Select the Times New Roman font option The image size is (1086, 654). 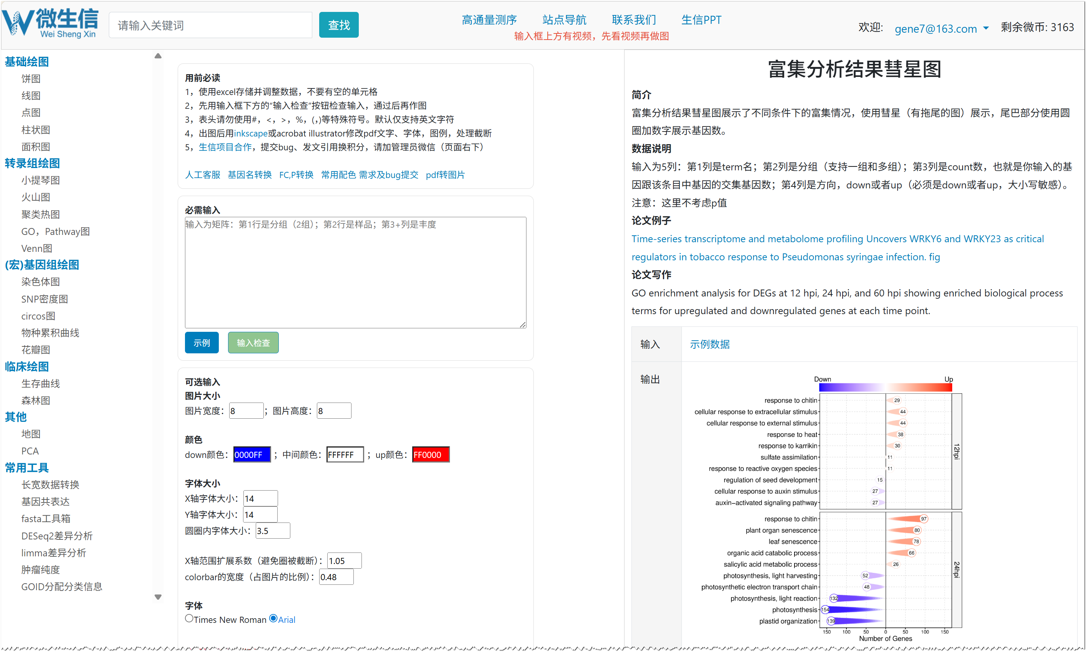(189, 618)
